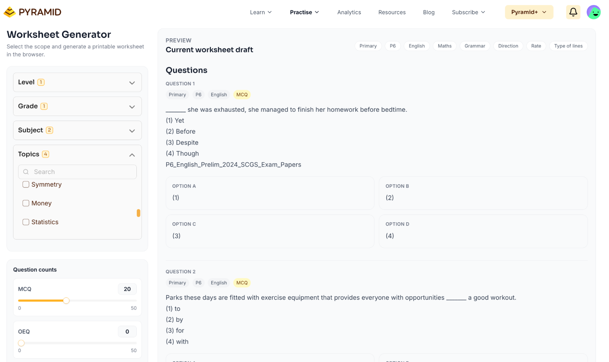Expand the Level dropdown
The width and height of the screenshot is (609, 362).
coord(77,82)
